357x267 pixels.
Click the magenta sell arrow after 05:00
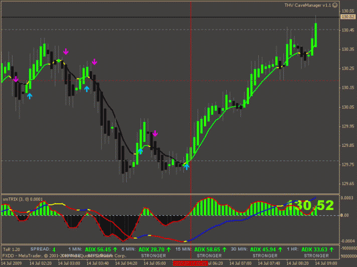click(155, 133)
